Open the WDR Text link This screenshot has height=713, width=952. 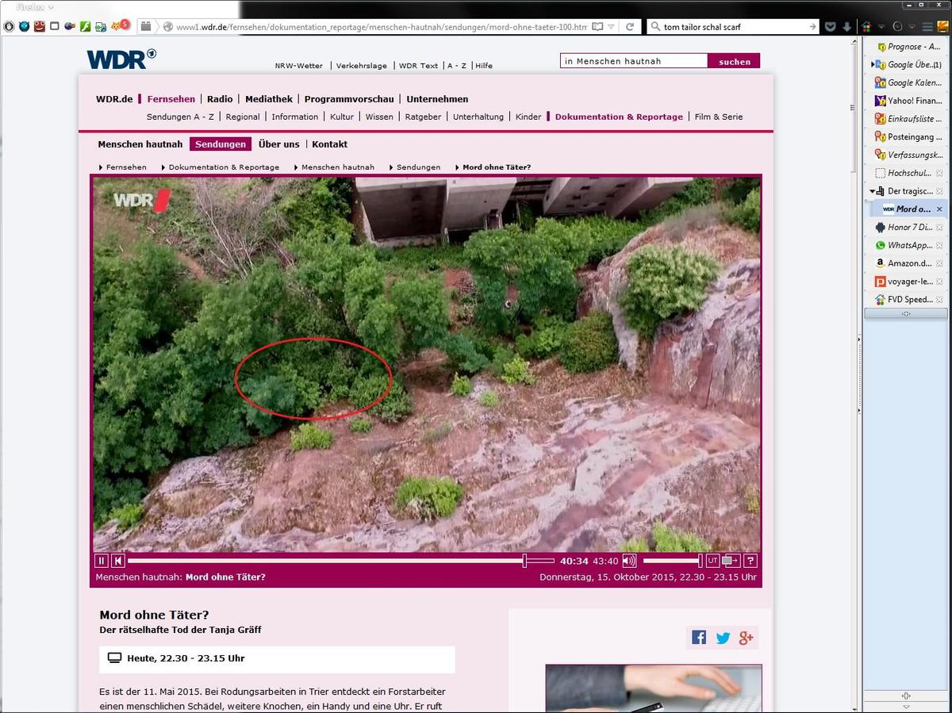click(418, 66)
